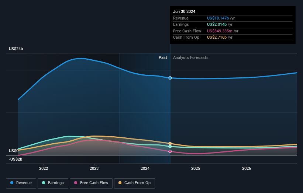Click the 2023 x-axis label
Viewport: 303px width, 193px height.
(94, 168)
